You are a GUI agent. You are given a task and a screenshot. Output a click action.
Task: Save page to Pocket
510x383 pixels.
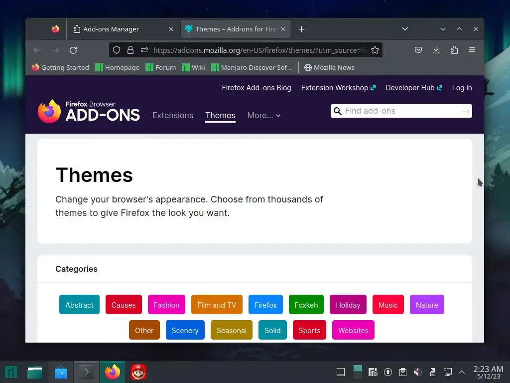[x=418, y=50]
